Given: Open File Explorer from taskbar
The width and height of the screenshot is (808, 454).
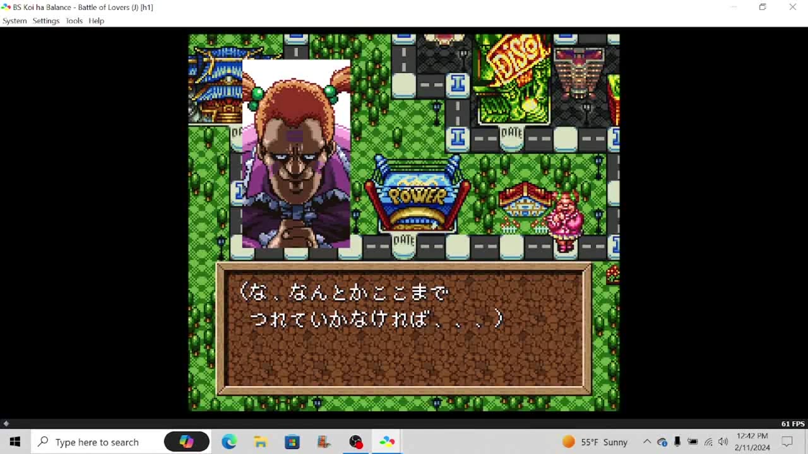Looking at the screenshot, I should (x=261, y=442).
